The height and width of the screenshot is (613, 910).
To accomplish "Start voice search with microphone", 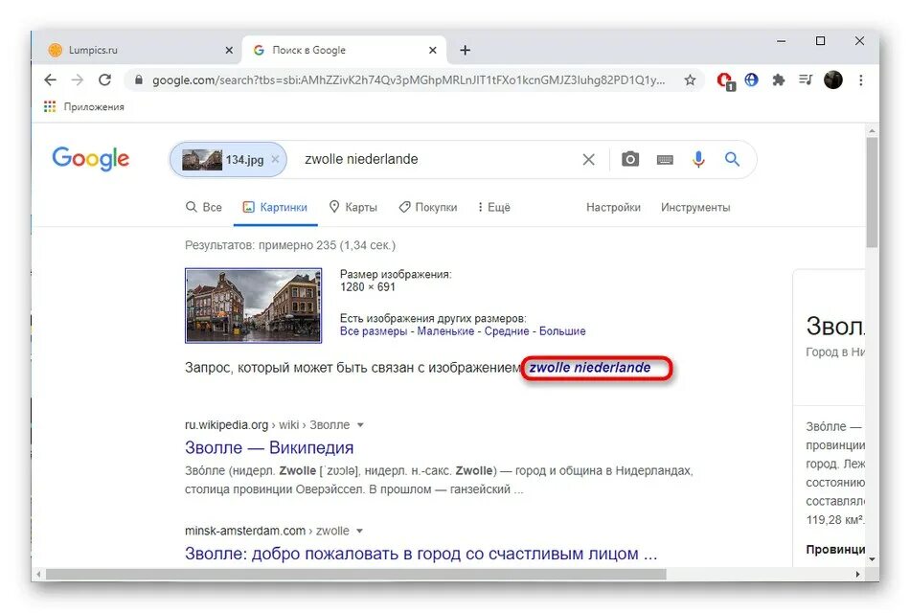I will pyautogui.click(x=698, y=159).
